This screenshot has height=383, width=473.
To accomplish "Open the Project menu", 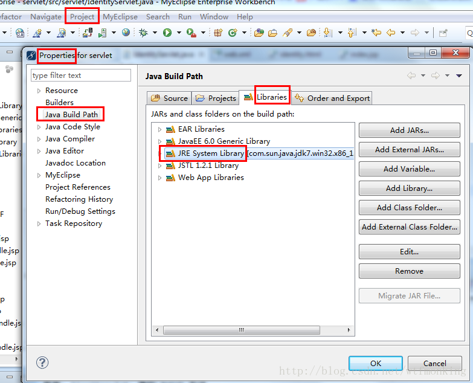I will pos(82,16).
